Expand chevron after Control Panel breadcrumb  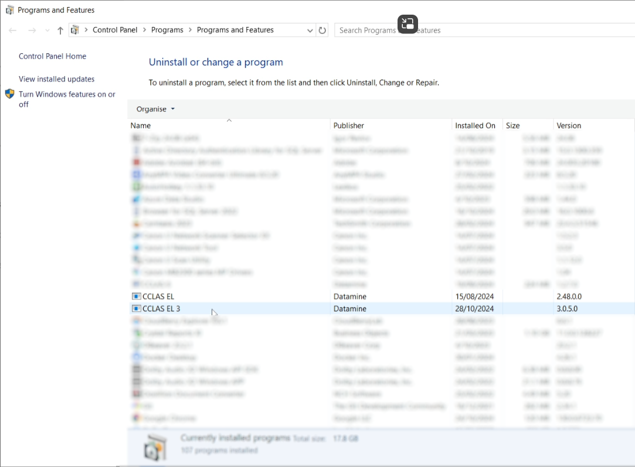pos(144,30)
